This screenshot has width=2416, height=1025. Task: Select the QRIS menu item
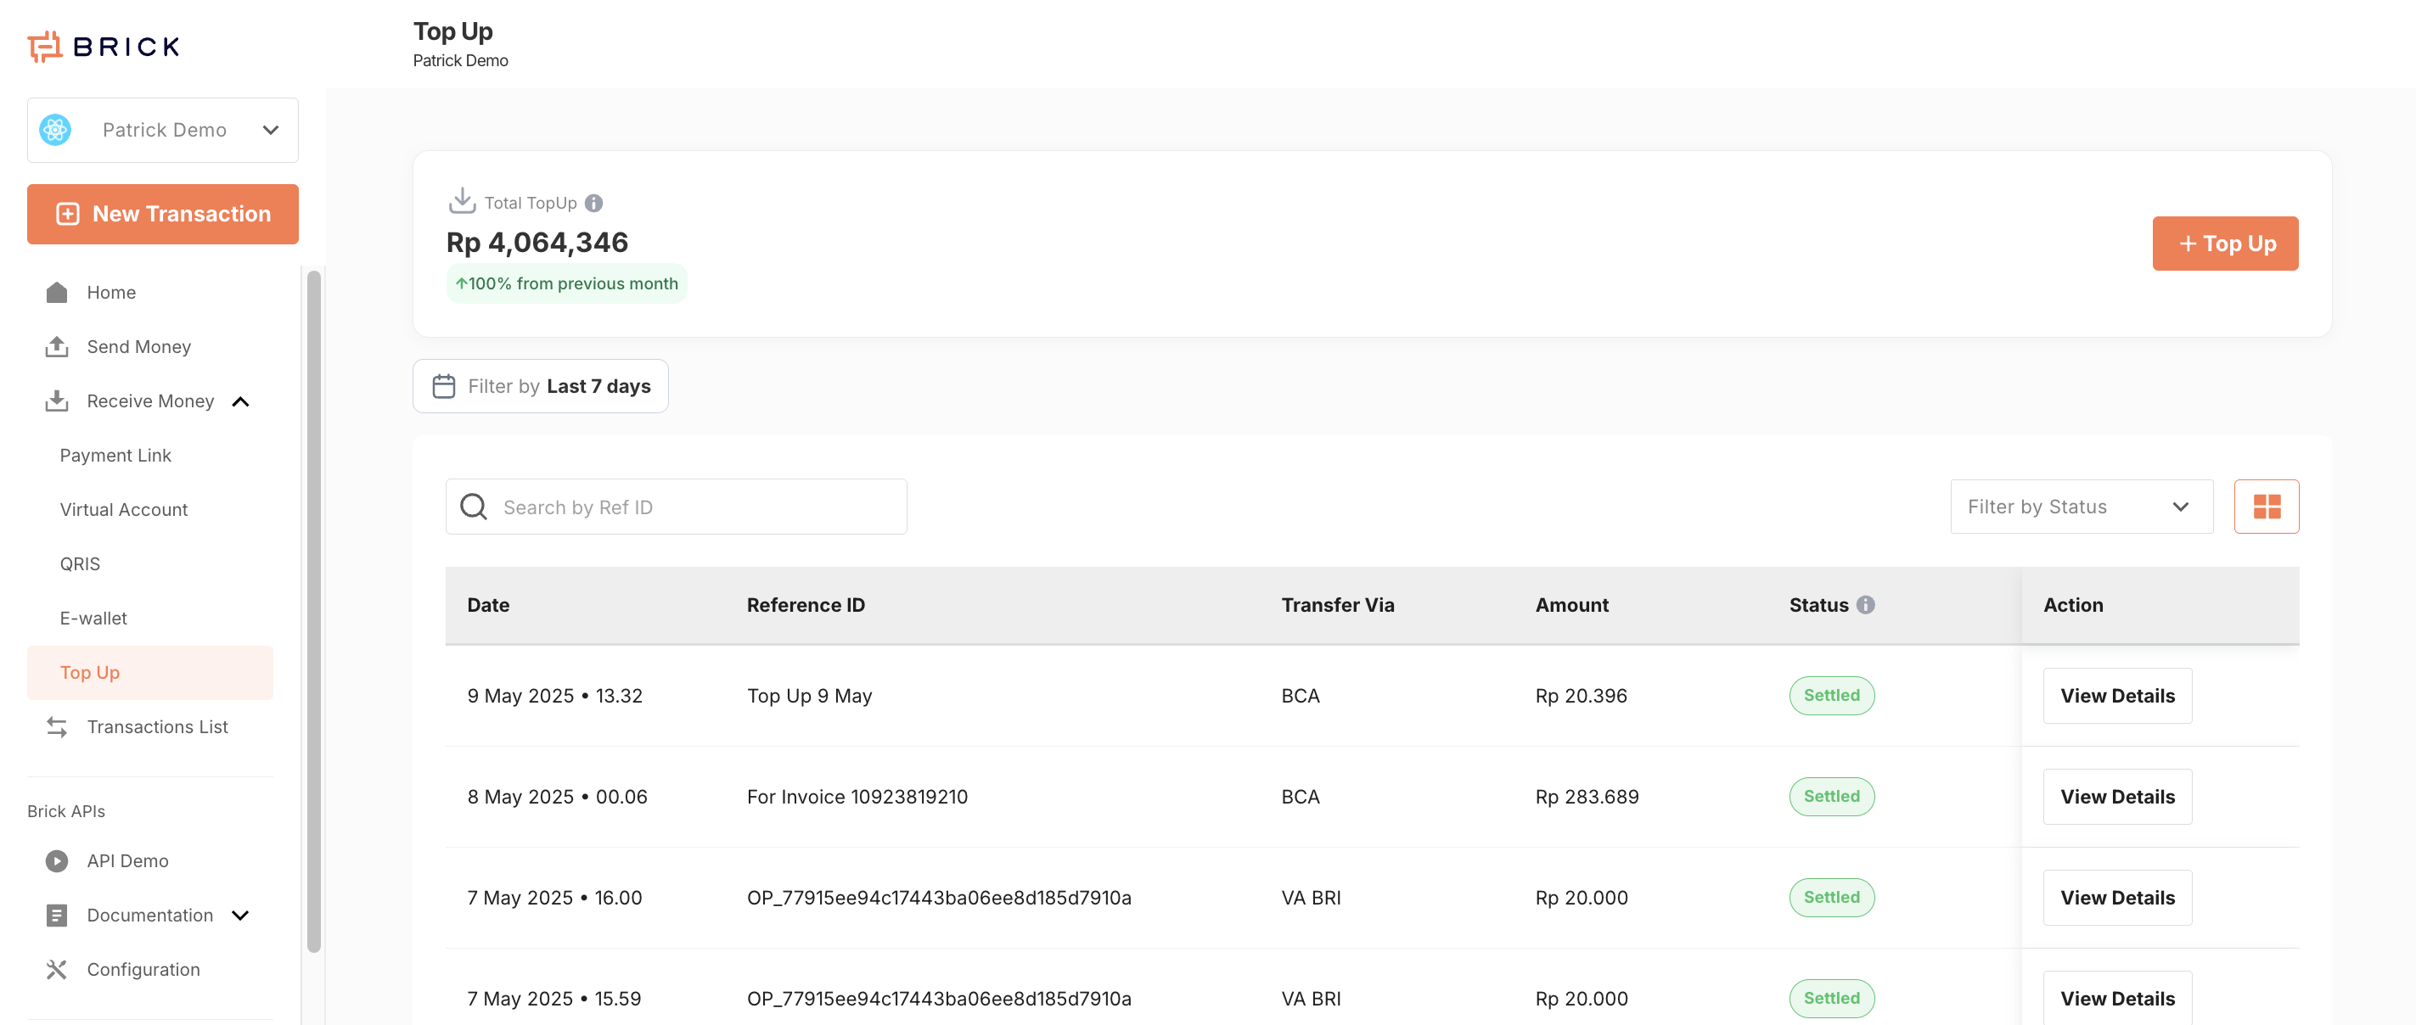tap(80, 563)
